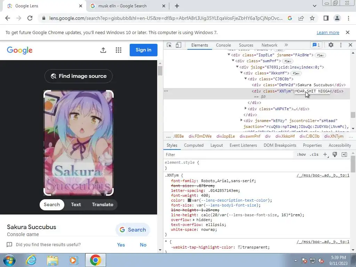
Task: Expand the div jsname kEMzy node
Action: (x=241, y=120)
